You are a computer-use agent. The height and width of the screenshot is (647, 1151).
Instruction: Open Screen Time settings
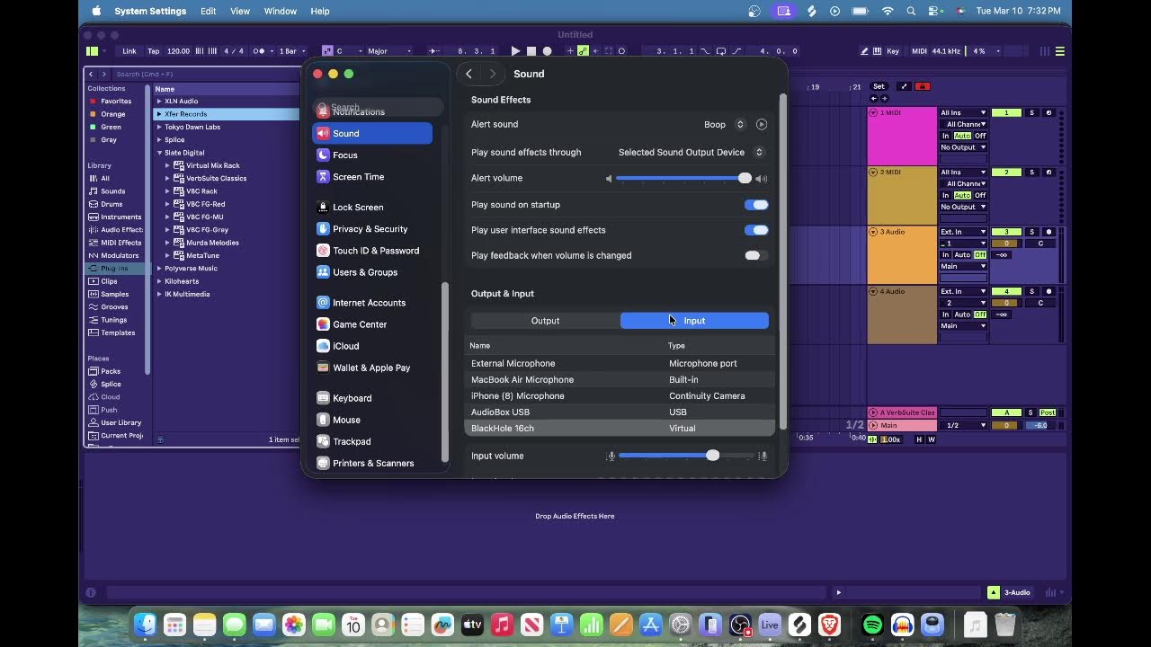pos(372,177)
